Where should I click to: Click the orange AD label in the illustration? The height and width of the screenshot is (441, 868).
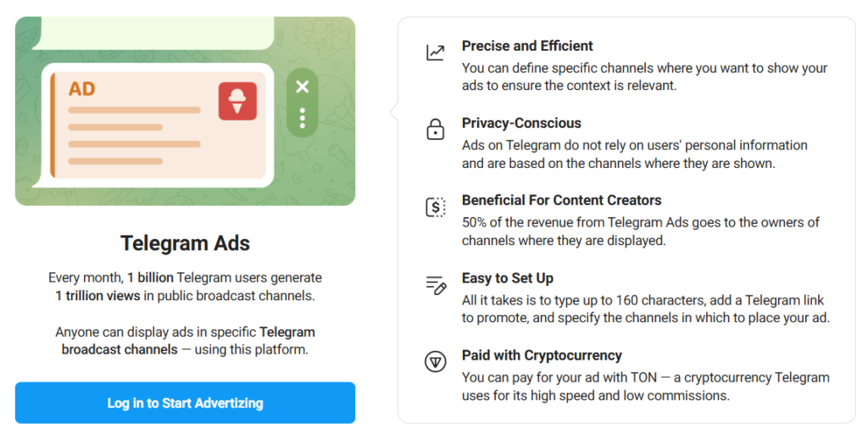coord(82,89)
